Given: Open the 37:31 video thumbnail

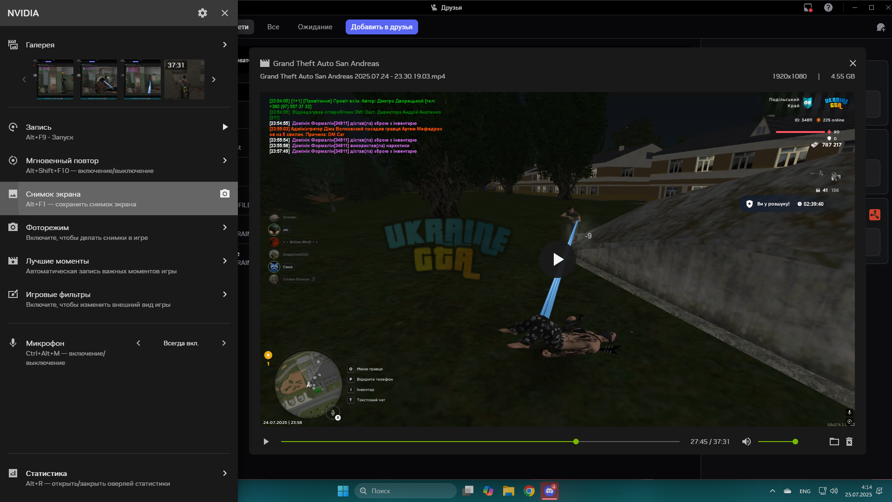Looking at the screenshot, I should click(x=184, y=79).
